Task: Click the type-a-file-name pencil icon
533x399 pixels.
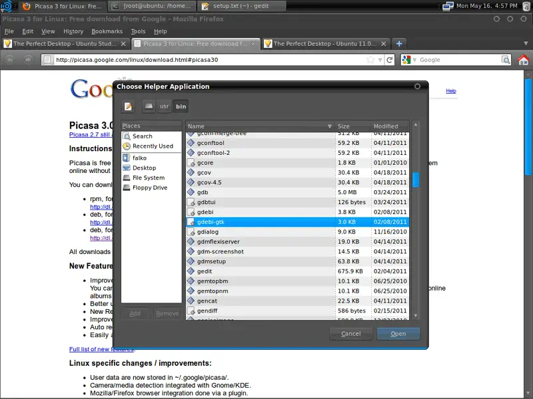Action: [x=128, y=106]
